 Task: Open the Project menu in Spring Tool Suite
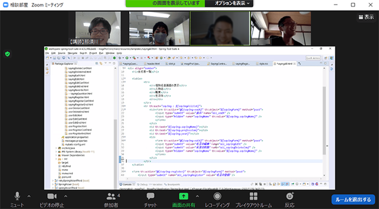(93, 53)
